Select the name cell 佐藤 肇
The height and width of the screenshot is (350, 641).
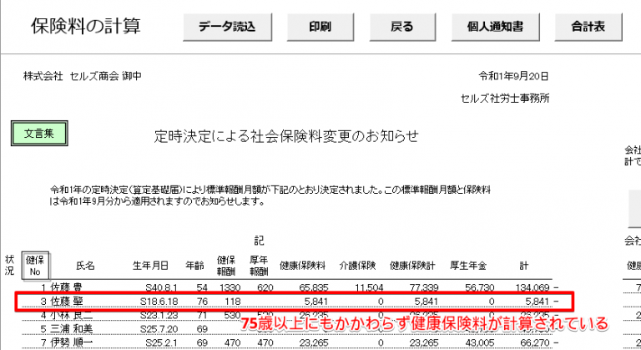pyautogui.click(x=67, y=302)
